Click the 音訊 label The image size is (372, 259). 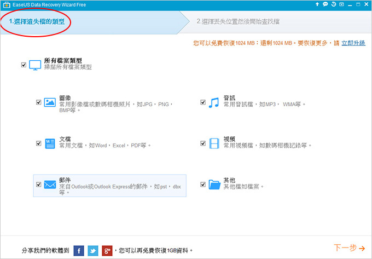[229, 98]
